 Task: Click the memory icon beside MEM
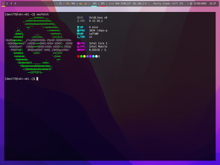pyautogui.click(x=78, y=50)
